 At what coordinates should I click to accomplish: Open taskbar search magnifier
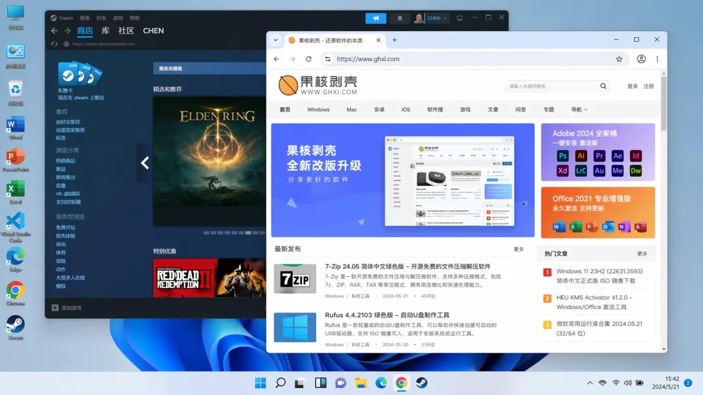281,383
